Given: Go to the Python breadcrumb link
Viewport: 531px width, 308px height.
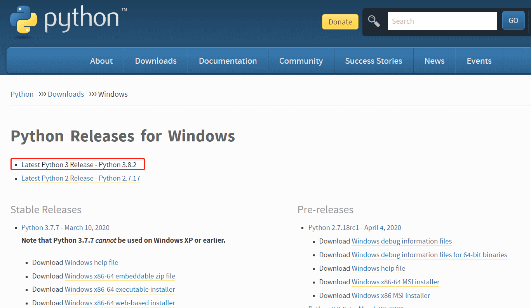Looking at the screenshot, I should (x=22, y=94).
